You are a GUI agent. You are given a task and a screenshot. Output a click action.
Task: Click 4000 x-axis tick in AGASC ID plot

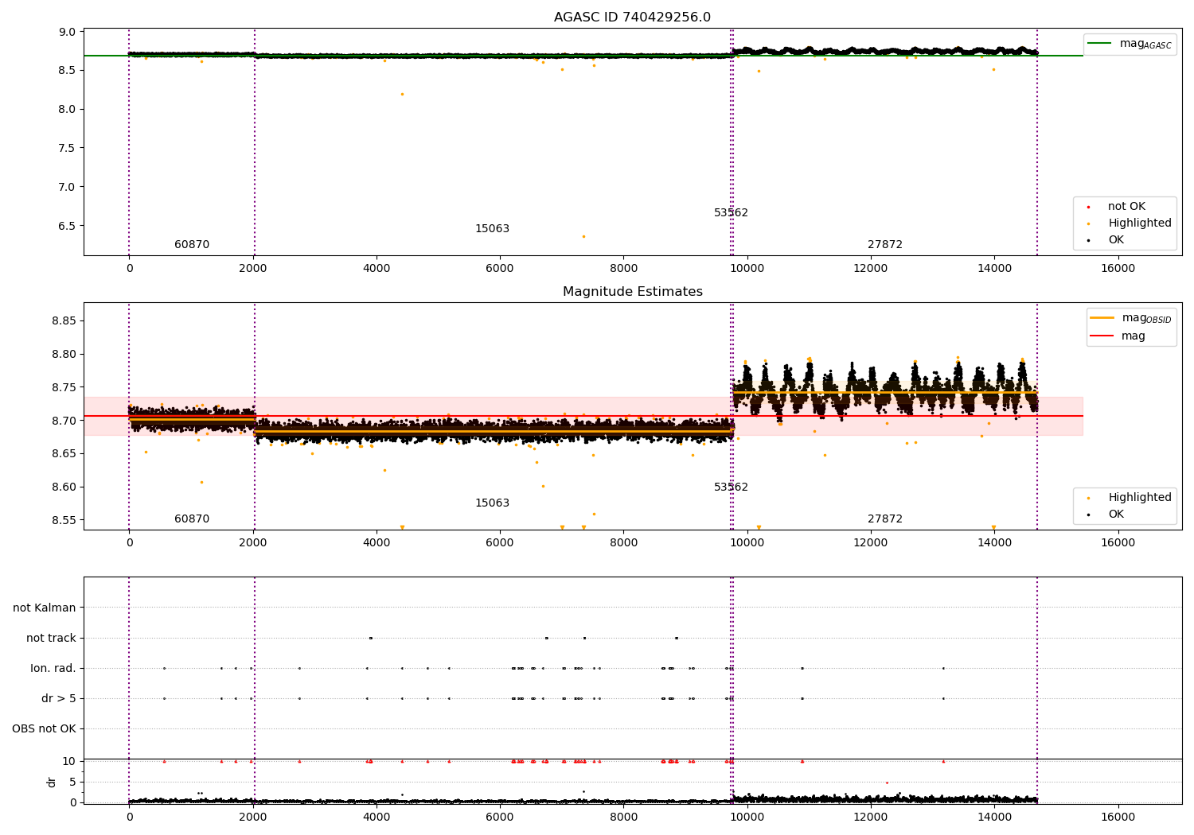tap(377, 269)
